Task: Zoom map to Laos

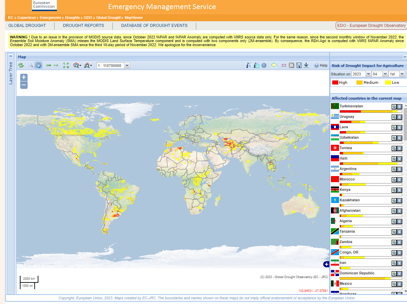Action: coord(394,128)
